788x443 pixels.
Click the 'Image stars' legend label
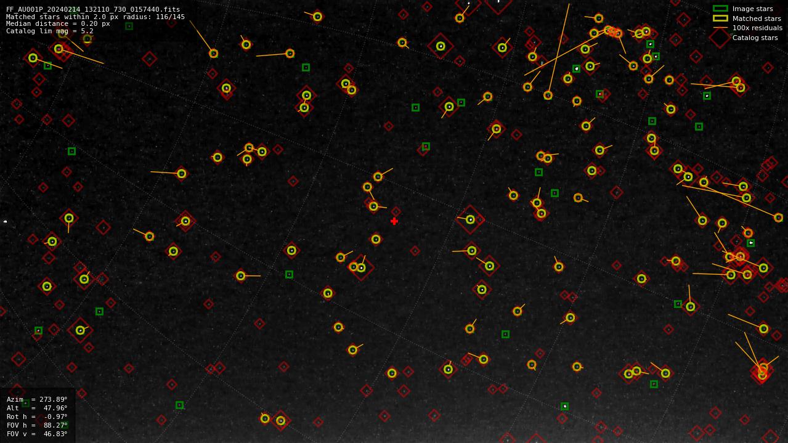point(752,9)
